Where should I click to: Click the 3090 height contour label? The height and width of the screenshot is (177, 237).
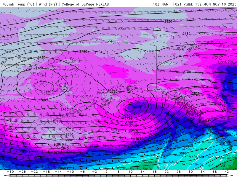pos(176,162)
